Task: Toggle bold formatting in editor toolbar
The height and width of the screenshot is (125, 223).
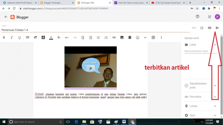Action: tap(4, 38)
